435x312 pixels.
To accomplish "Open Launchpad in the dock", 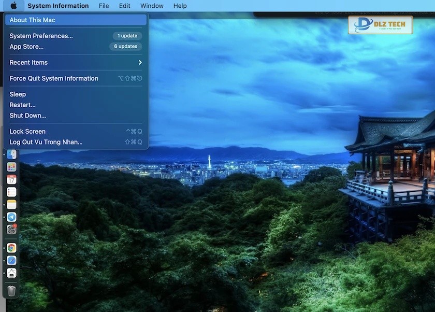I will pos(11,167).
